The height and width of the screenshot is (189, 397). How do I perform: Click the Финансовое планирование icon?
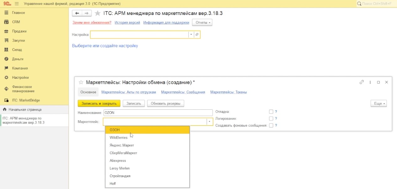pyautogui.click(x=6, y=89)
